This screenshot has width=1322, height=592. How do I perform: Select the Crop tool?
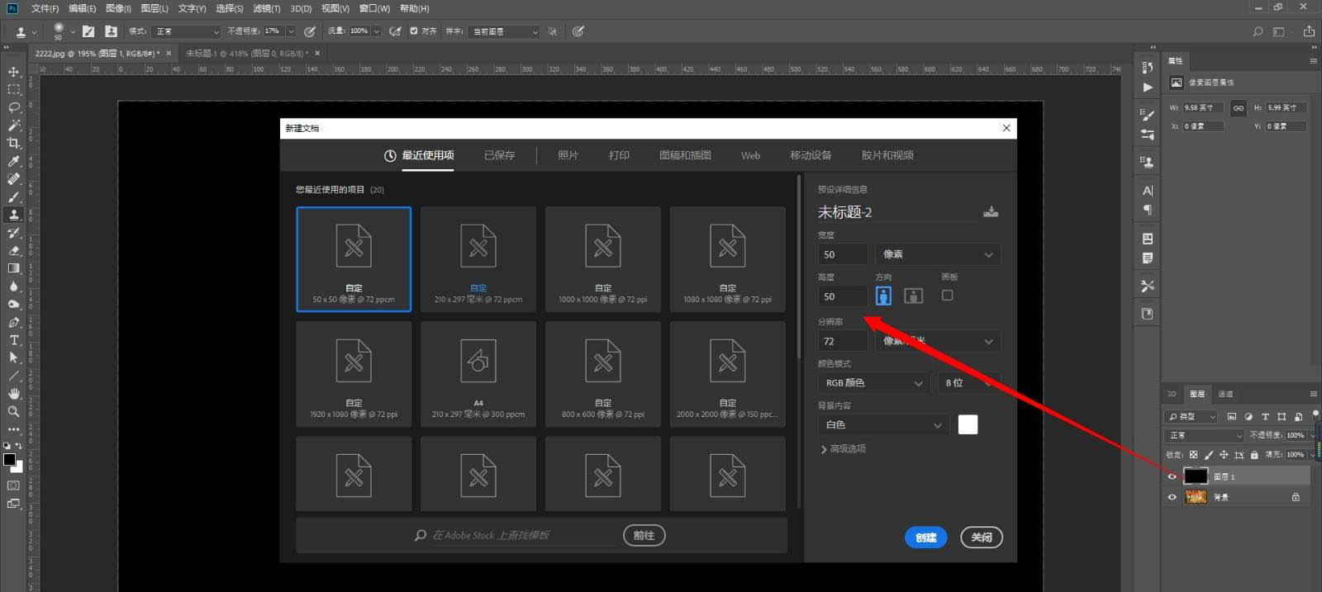[14, 143]
